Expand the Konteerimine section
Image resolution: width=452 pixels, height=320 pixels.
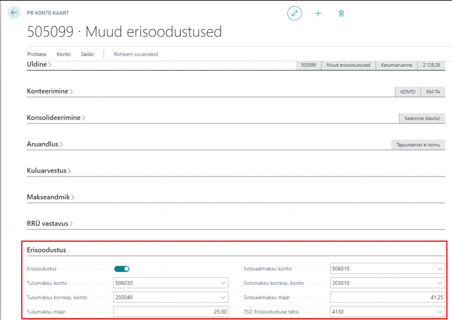point(49,91)
